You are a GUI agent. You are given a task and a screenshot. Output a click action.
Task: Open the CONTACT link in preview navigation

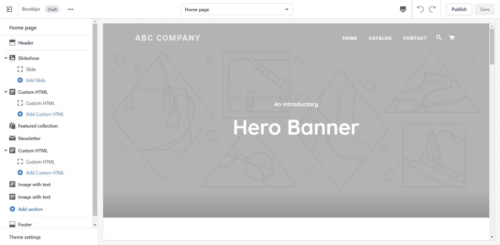(x=415, y=38)
